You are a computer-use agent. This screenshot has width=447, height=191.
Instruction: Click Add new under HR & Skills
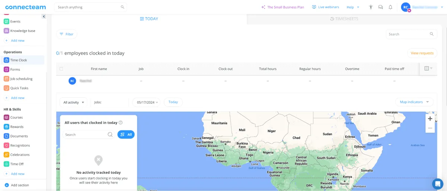pos(15,174)
